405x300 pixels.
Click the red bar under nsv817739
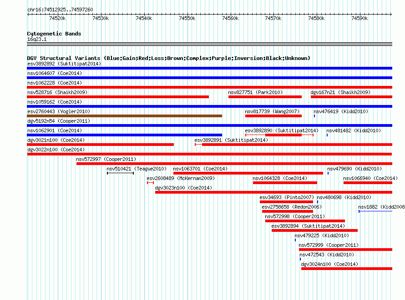click(x=273, y=116)
